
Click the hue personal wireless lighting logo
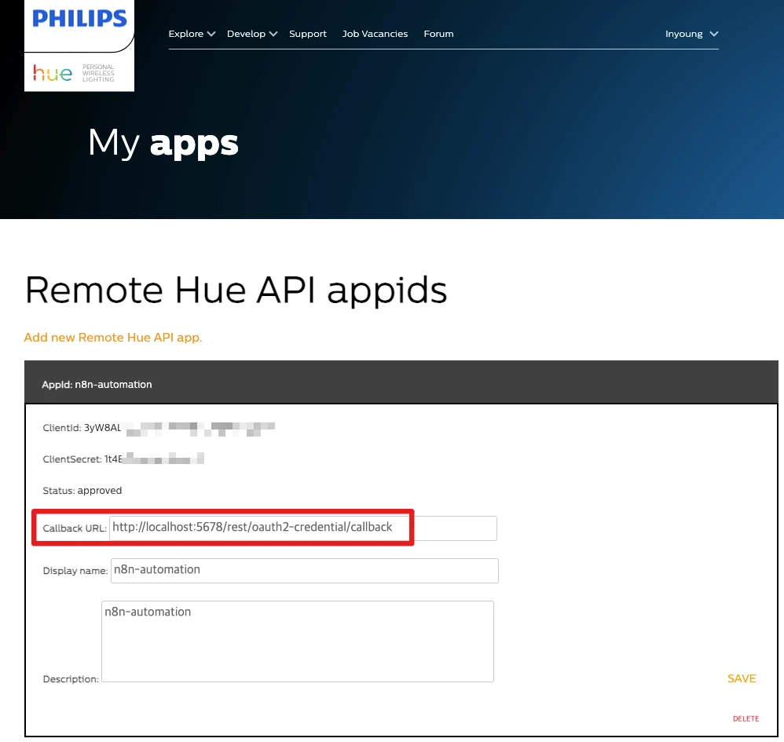74,73
